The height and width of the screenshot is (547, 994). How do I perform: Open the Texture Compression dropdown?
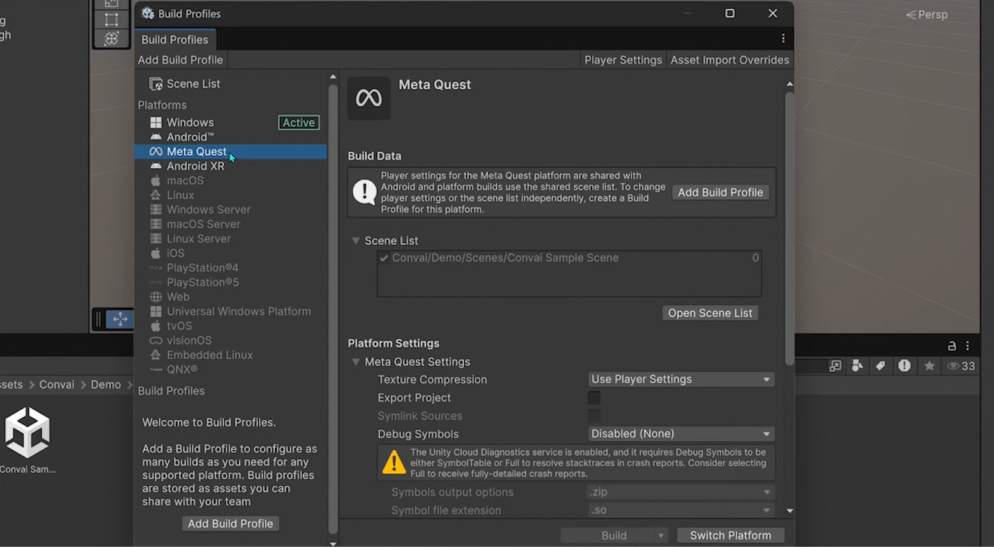pyautogui.click(x=681, y=379)
